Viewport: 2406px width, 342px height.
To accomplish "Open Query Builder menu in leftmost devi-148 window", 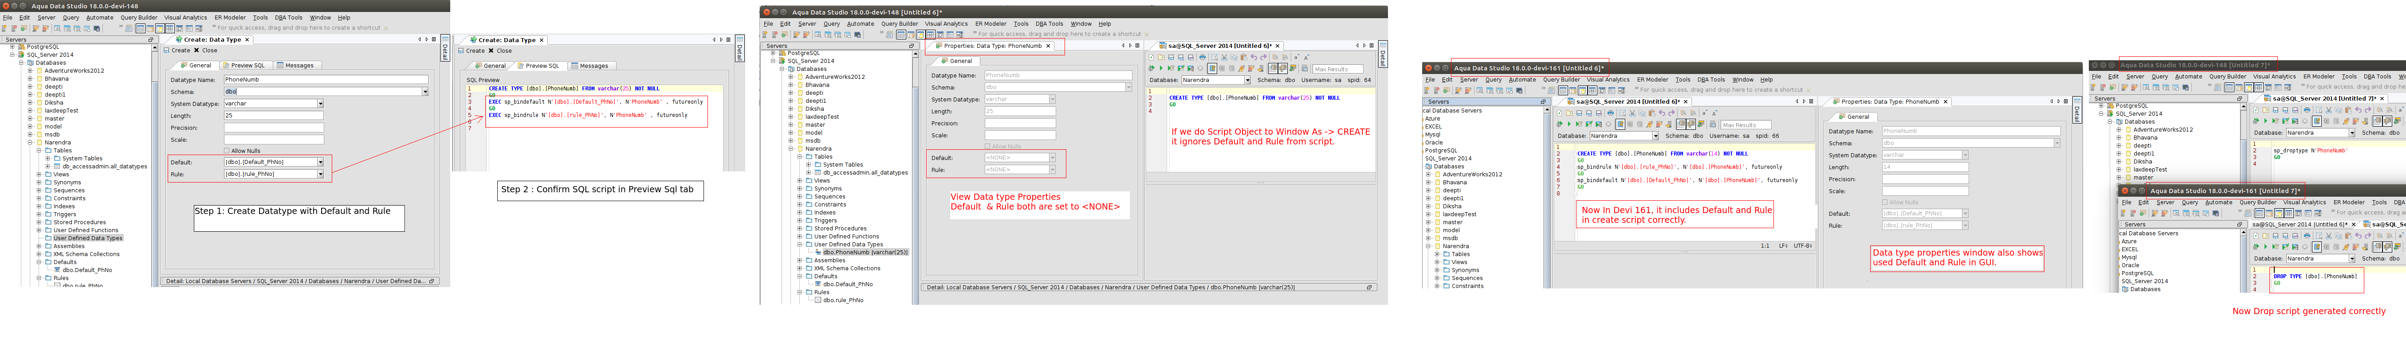I will coord(139,18).
